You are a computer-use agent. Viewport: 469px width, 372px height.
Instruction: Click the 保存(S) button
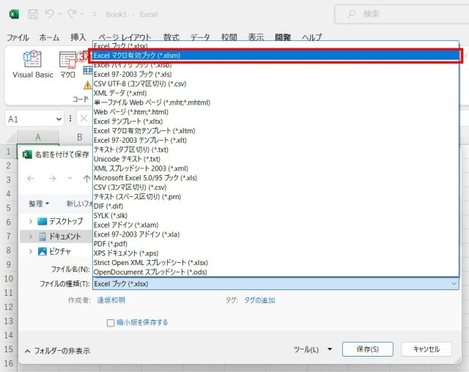(367, 349)
